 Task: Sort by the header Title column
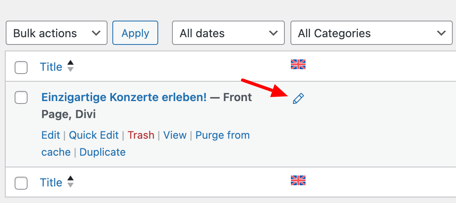tap(51, 67)
